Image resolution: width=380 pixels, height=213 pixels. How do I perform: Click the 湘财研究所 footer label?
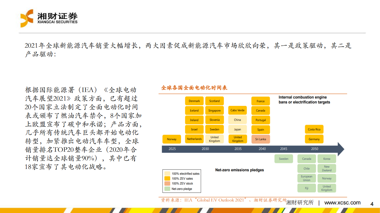click(300, 203)
